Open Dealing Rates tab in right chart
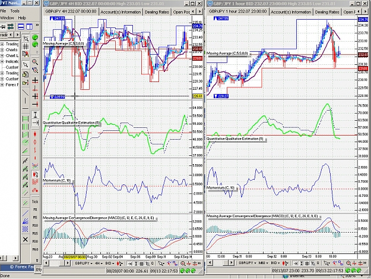371x279 pixels. 327,12
